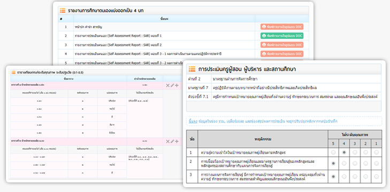Click 'ข้อ' column header in behavior table

[x=192, y=139]
